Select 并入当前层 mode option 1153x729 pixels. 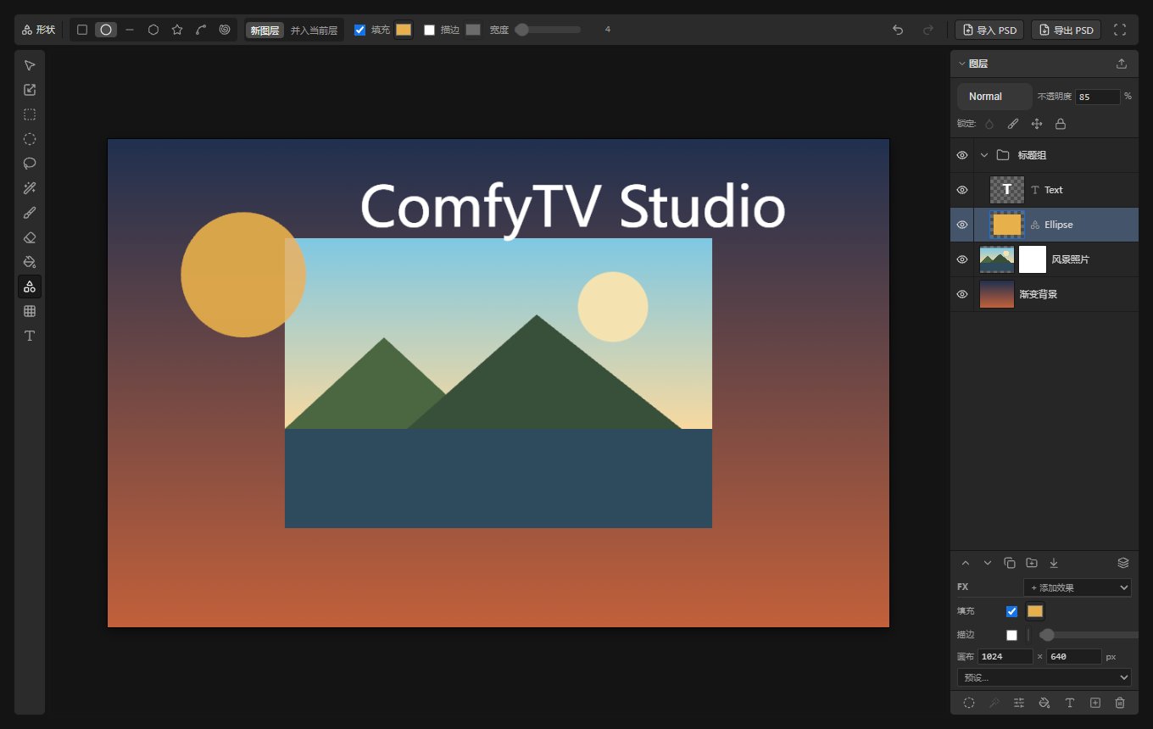click(x=314, y=30)
